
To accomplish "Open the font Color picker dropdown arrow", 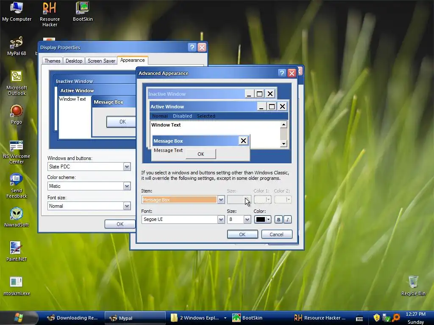I will (268, 220).
